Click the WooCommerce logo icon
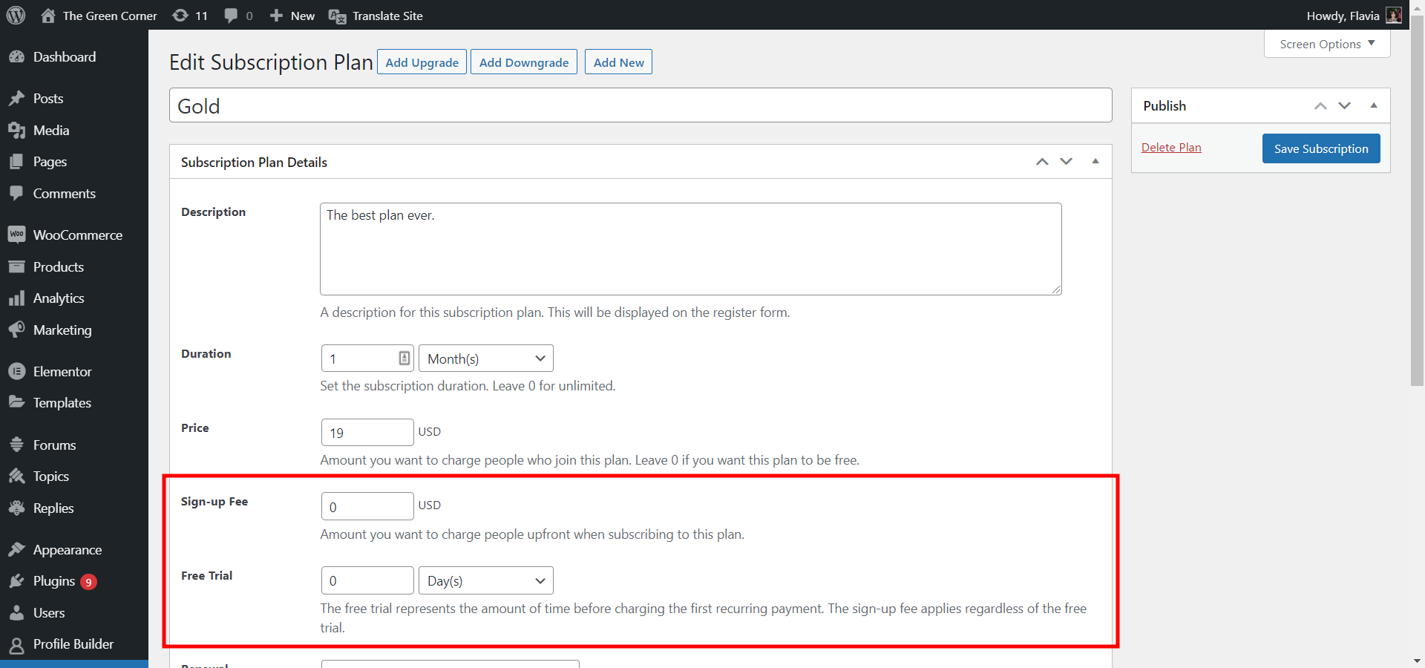1425x668 pixels. coord(16,235)
